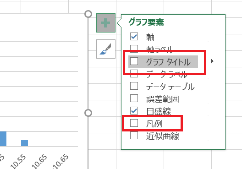This screenshot has width=242, height=169.
Task: Select the tall blue bar at the chart's left edge
Action: tap(3, 139)
